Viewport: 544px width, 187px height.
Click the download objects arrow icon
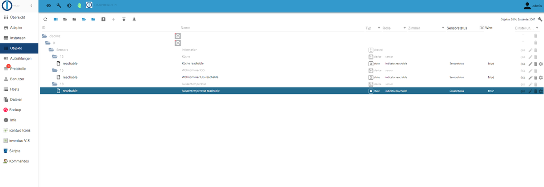[134, 20]
